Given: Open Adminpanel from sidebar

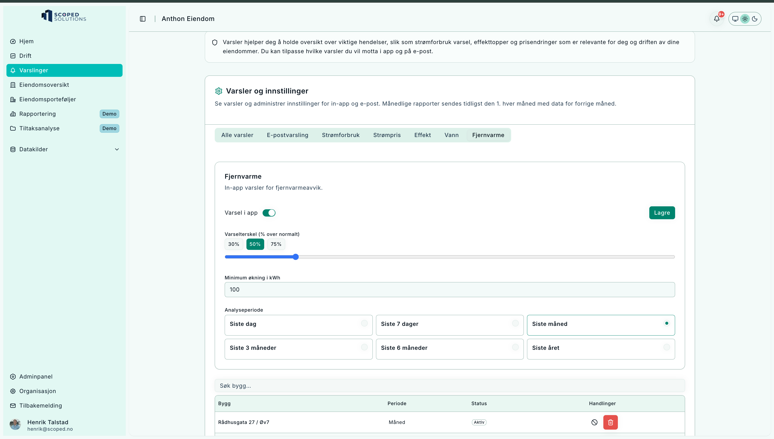Looking at the screenshot, I should 35,376.
